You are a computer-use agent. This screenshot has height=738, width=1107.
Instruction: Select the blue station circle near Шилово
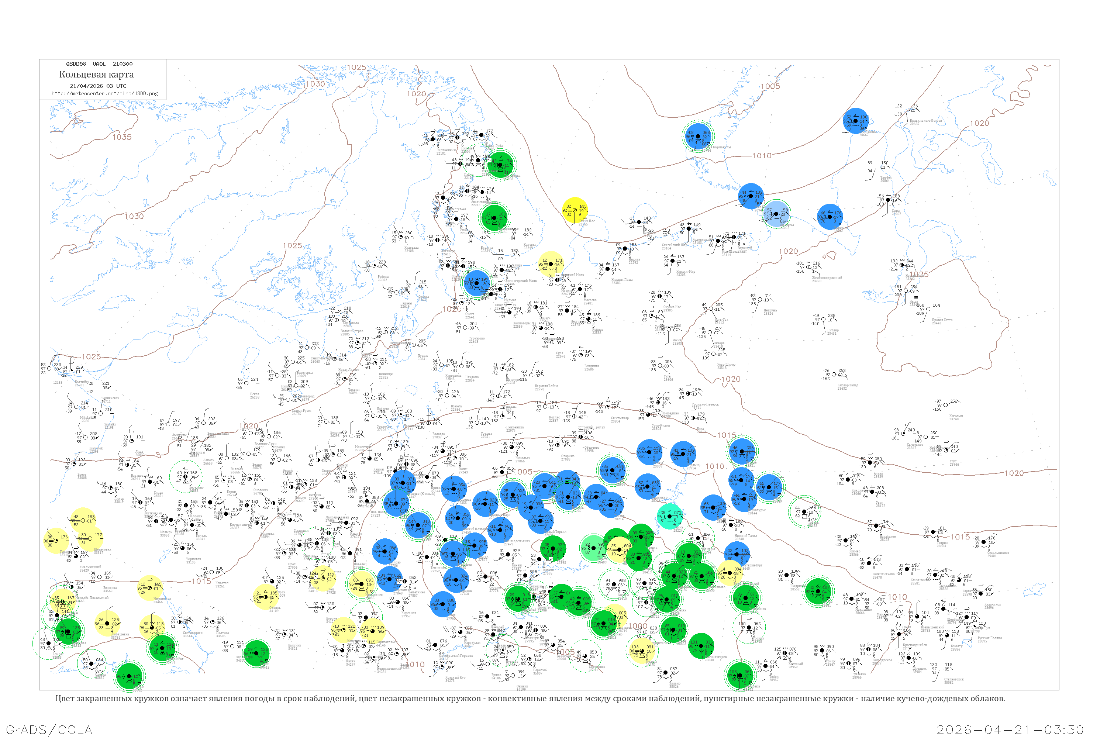[x=385, y=552]
